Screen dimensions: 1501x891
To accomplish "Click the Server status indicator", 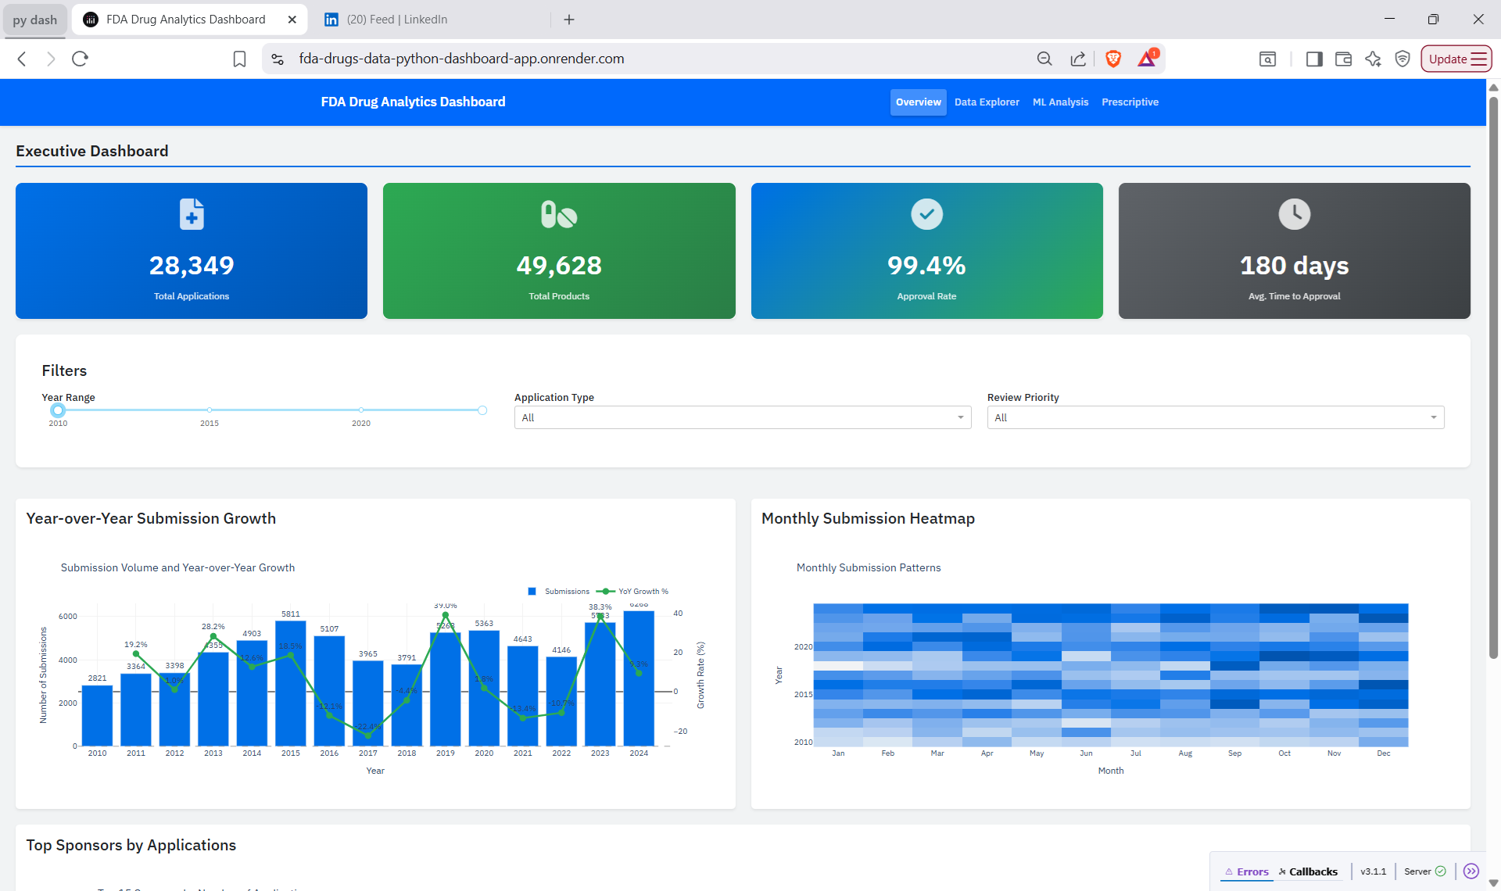I will [1424, 871].
